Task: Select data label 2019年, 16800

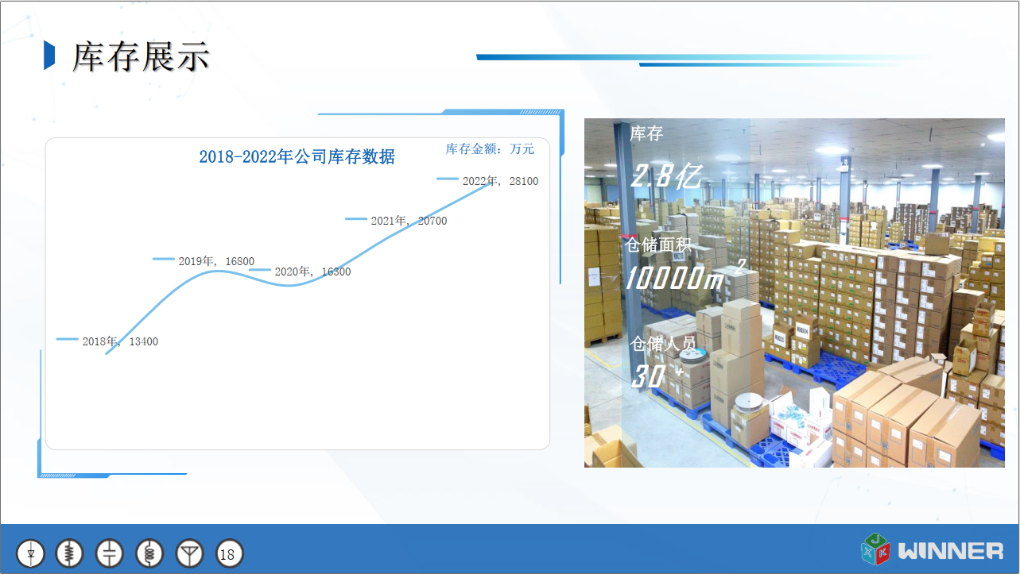Action: point(216,261)
